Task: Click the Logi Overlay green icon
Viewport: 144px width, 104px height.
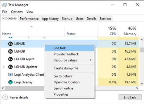Action: click(x=10, y=82)
